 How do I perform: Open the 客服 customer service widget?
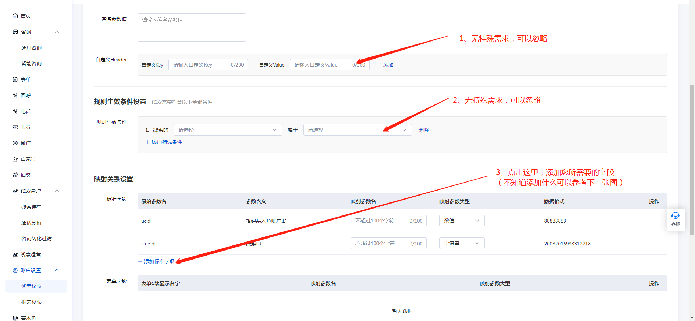pos(675,219)
